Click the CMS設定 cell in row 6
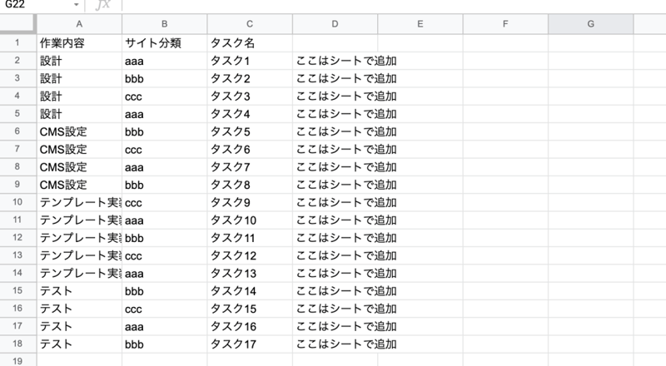The image size is (666, 366). click(79, 131)
